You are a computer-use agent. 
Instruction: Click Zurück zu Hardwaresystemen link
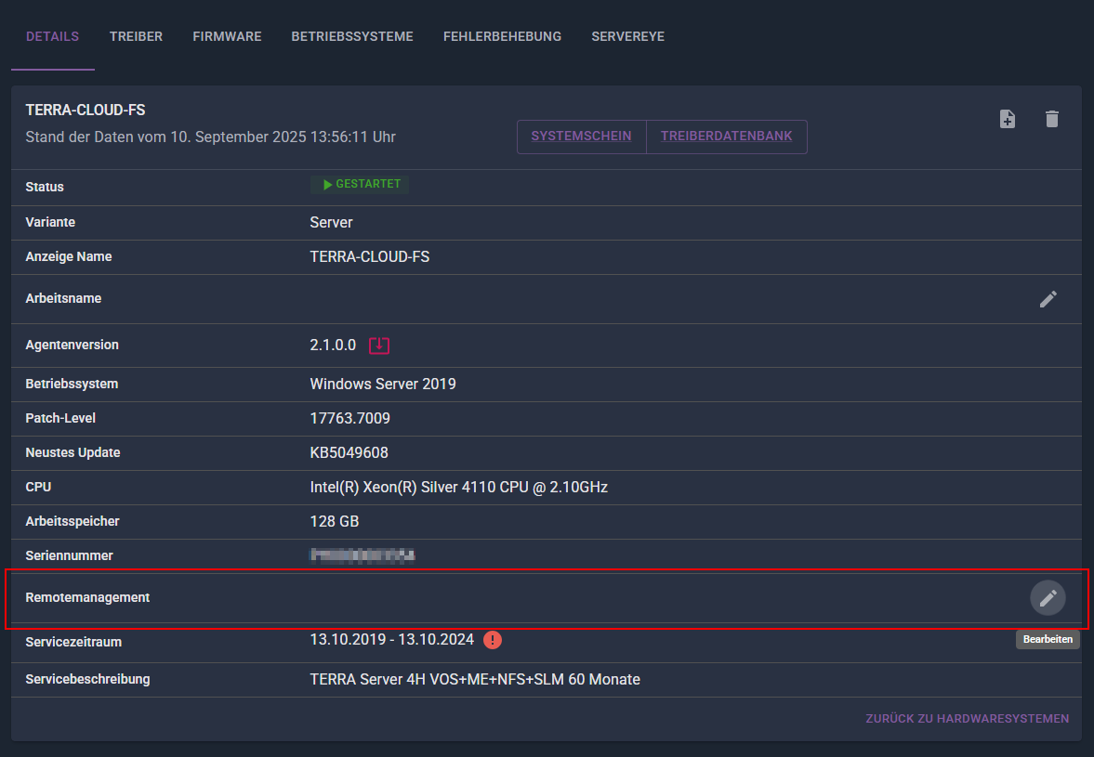(967, 719)
